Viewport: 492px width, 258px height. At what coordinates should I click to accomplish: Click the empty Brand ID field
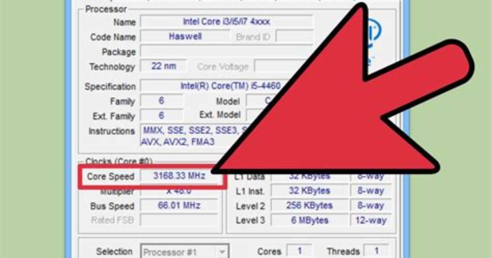(294, 37)
